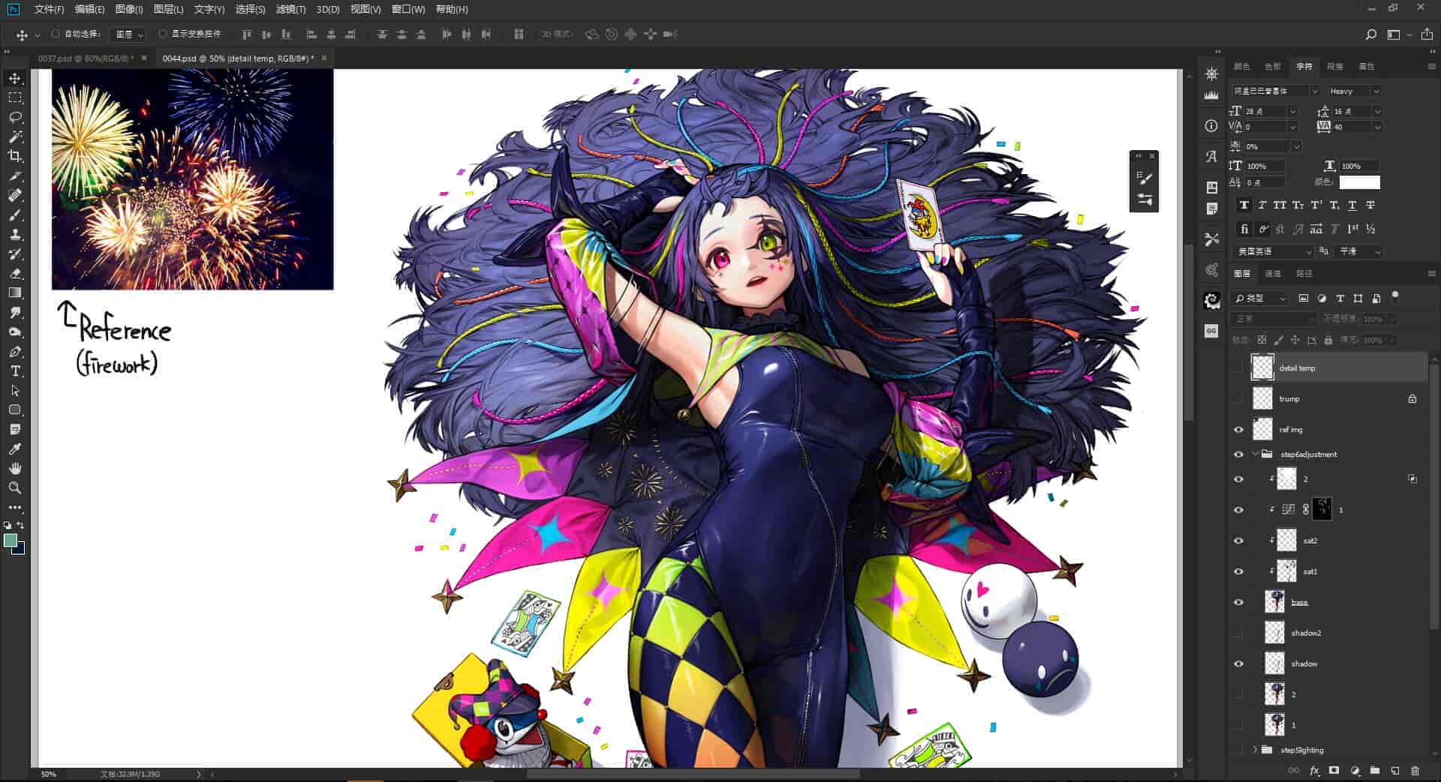Select the Zoom tool
The width and height of the screenshot is (1441, 782).
tap(15, 488)
